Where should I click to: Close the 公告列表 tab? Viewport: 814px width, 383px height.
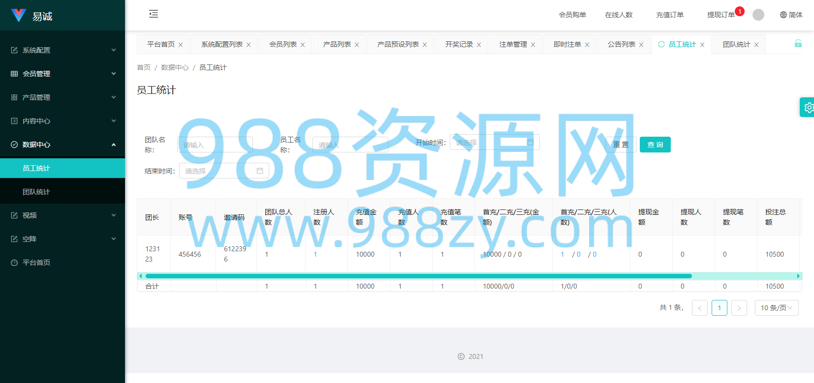pos(641,45)
